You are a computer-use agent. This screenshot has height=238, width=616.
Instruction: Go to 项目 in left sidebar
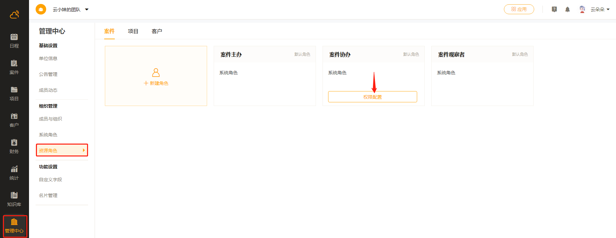point(14,93)
